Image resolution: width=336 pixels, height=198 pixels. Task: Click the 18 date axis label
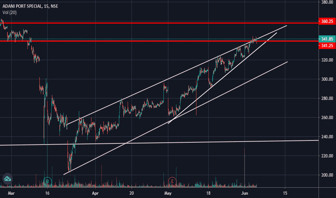pos(208,193)
